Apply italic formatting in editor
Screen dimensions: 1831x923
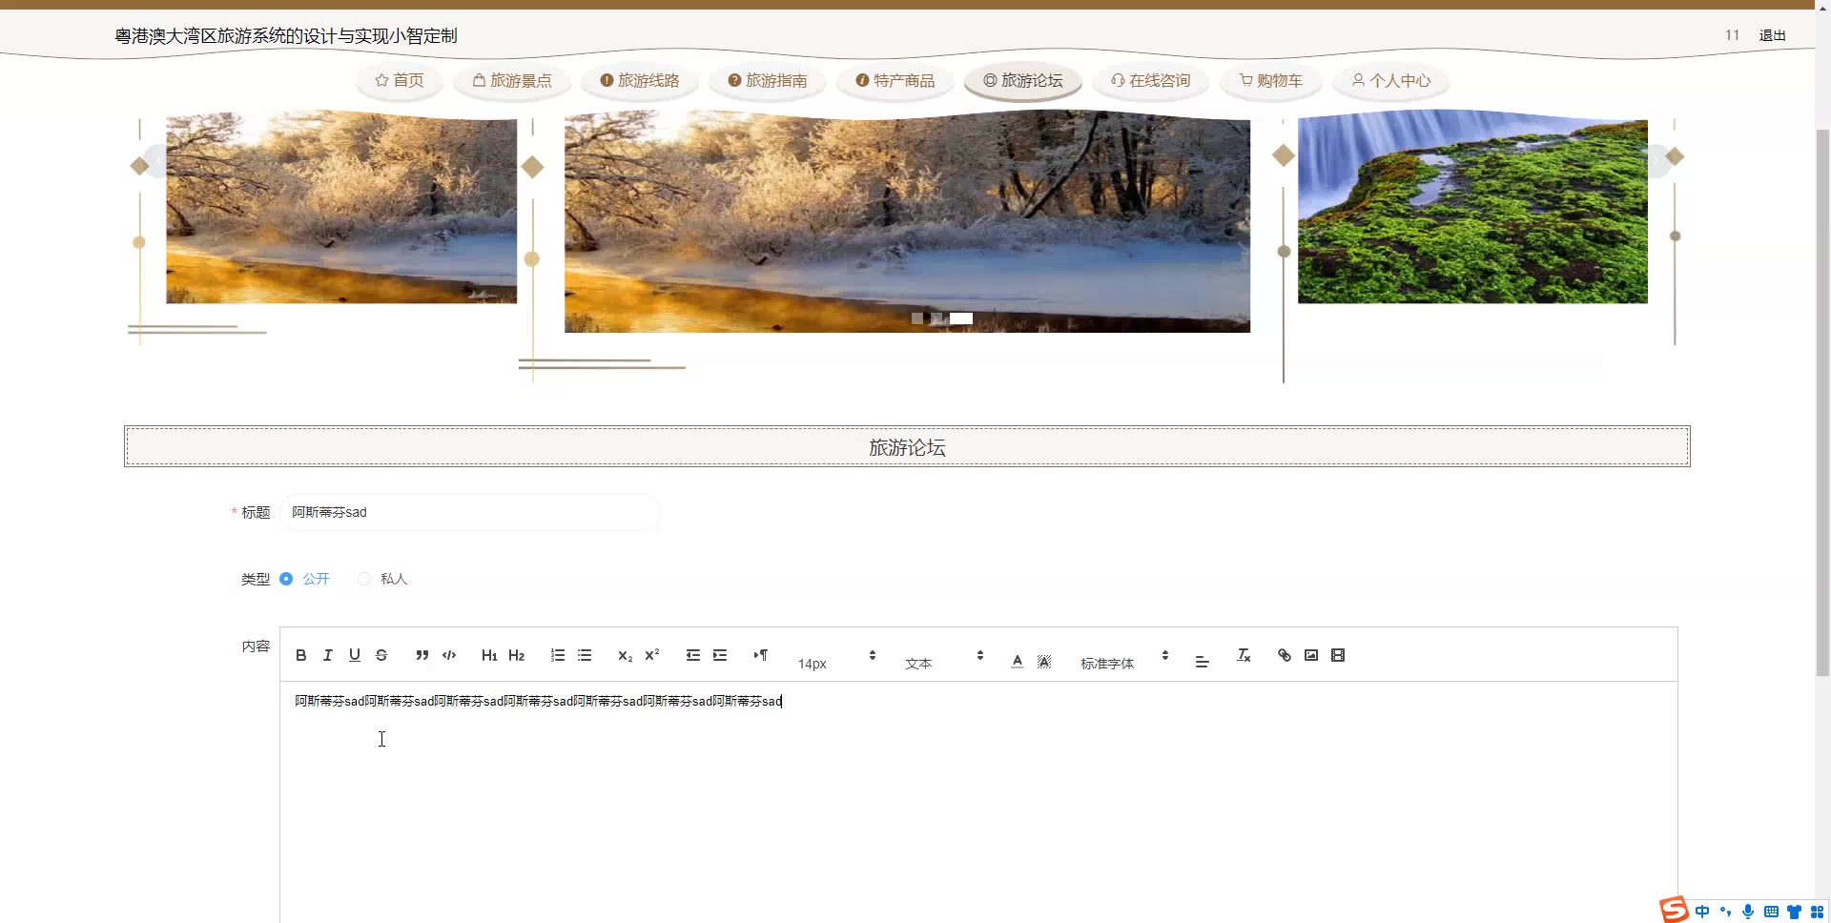point(327,655)
